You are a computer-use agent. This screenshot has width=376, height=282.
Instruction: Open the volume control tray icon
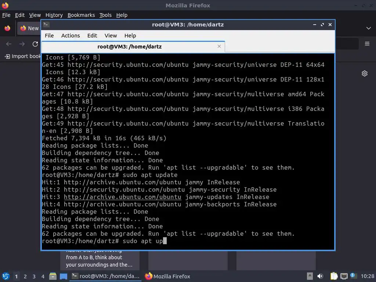pyautogui.click(x=320, y=276)
